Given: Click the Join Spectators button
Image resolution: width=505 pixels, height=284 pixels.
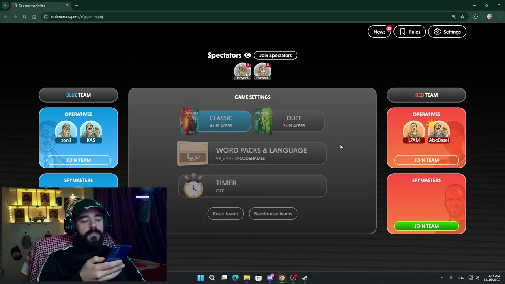Looking at the screenshot, I should (x=275, y=55).
